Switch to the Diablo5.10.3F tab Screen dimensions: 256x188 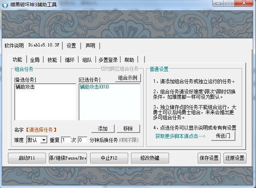[x=44, y=46]
